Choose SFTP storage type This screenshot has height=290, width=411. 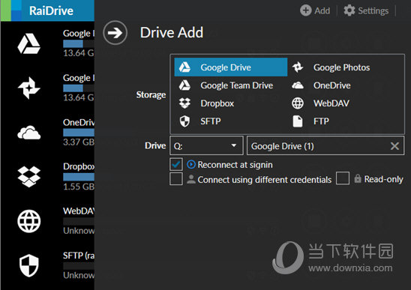click(x=231, y=121)
